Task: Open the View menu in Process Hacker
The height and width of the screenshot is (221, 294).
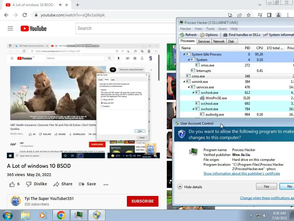Action: point(198,29)
